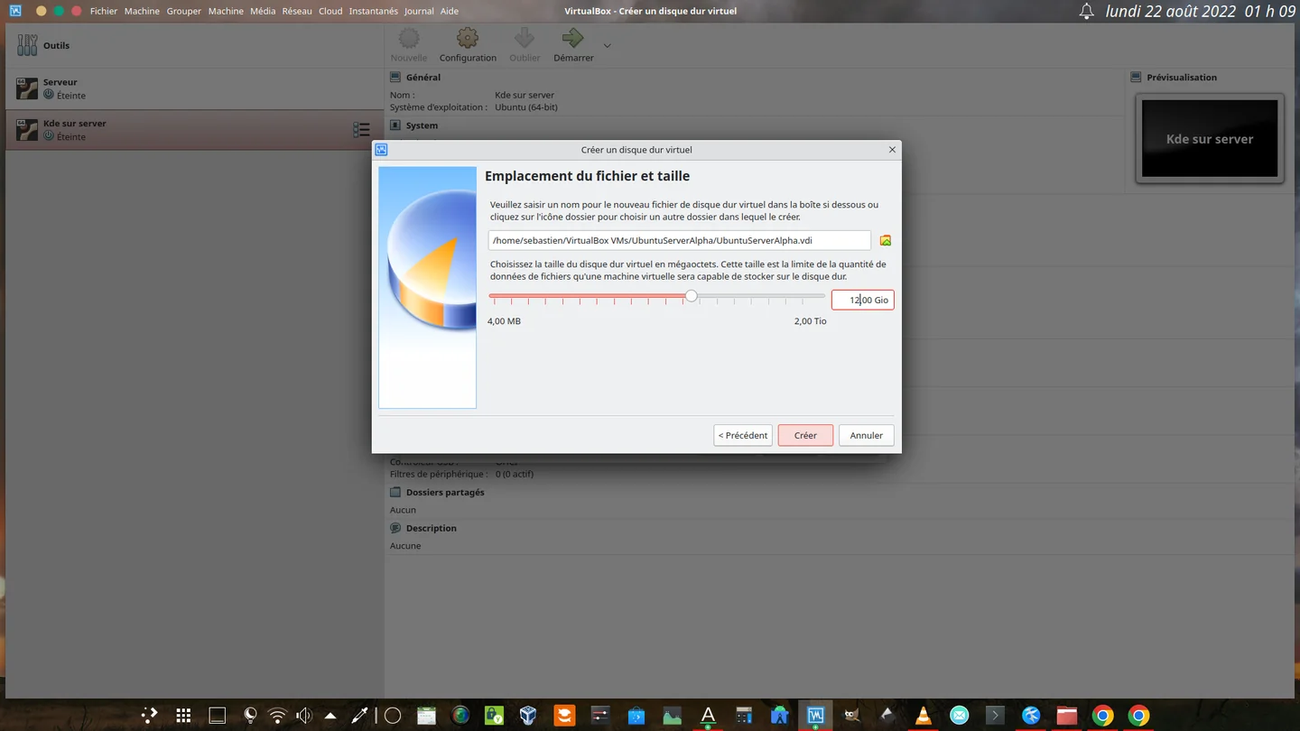This screenshot has height=731, width=1300.
Task: Click the Créer button
Action: (805, 435)
